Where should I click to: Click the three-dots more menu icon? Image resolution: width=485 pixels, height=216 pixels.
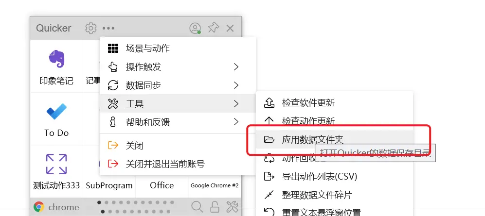point(108,28)
